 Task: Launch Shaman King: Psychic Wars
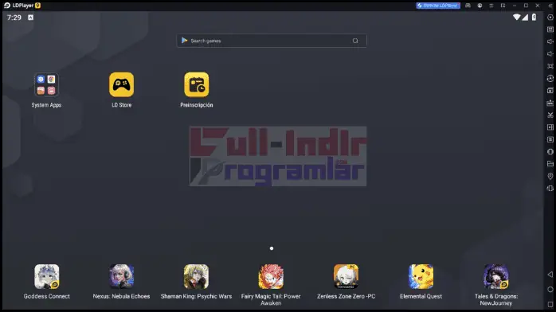click(196, 277)
